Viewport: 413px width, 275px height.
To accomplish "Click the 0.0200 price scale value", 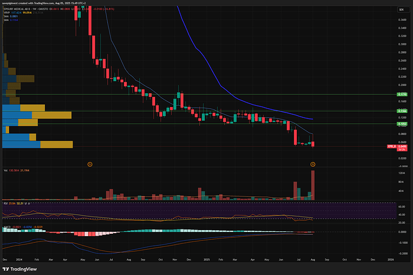I will click(x=402, y=158).
